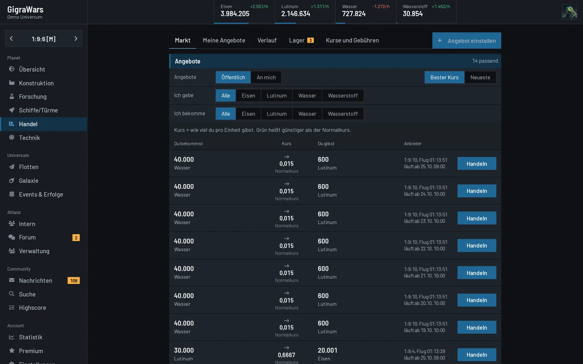Open alliance Intern people icon

tap(12, 223)
